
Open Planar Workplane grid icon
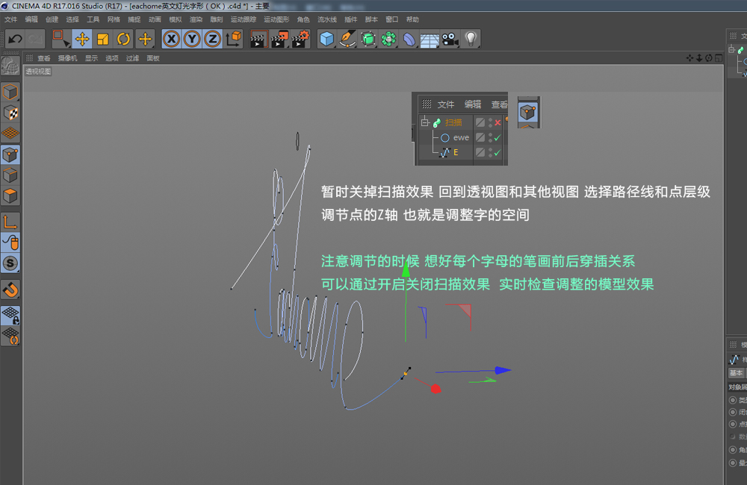tap(10, 336)
